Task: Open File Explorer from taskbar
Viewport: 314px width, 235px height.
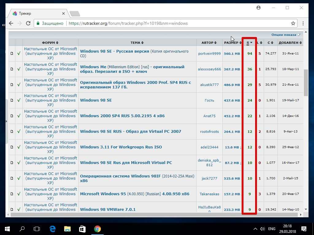Action: [x=67, y=229]
